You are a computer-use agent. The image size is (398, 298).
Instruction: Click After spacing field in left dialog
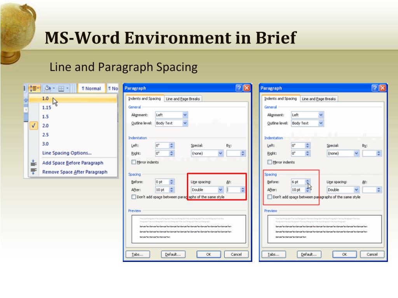[x=162, y=190]
